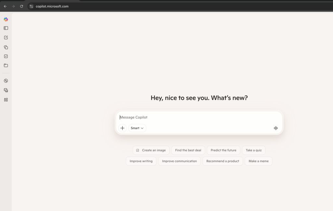Screen dimensions: 333x211
Task: Click the site info icon in address bar
Action: point(31,6)
